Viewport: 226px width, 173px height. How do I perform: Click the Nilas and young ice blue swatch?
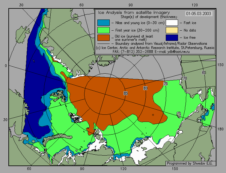103,23
